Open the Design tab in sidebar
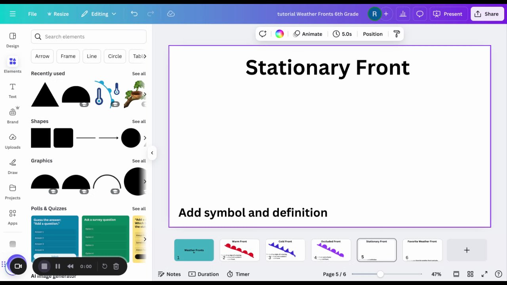Screen dimensions: 507x285 coord(13,40)
